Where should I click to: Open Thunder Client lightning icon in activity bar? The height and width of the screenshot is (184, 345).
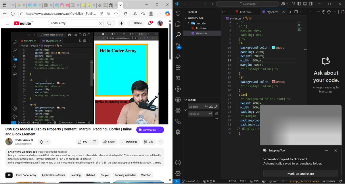point(178,89)
